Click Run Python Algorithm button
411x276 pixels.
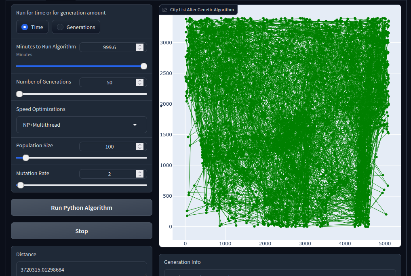coord(82,207)
